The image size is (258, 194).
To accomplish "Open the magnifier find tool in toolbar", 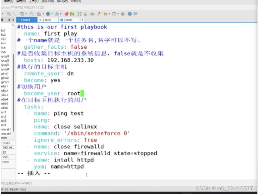I will click(x=32, y=14).
